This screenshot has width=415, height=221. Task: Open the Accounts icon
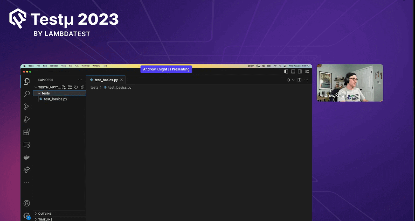click(x=27, y=203)
